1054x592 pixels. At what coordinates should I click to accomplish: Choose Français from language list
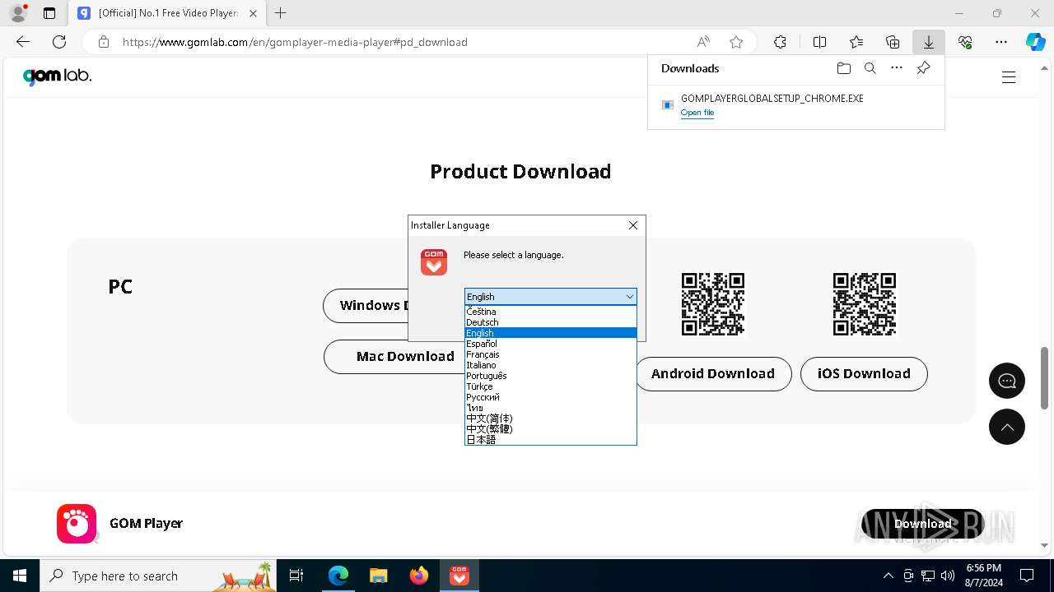click(550, 354)
